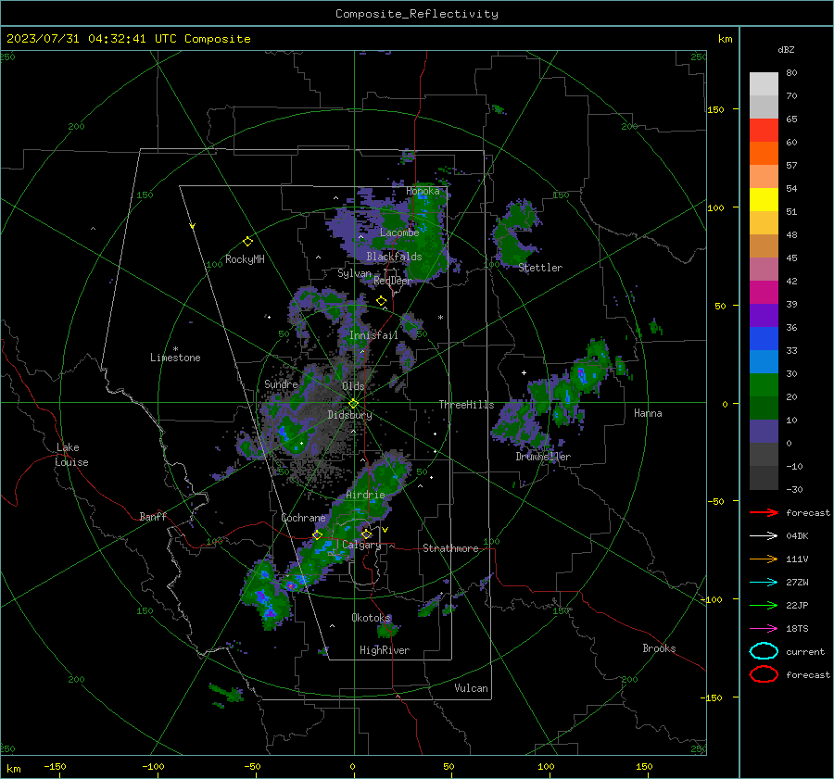Image resolution: width=834 pixels, height=779 pixels.
Task: Select the 39 dBZ purple swatch
Action: [764, 315]
